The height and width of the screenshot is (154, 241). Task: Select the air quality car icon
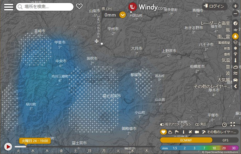pos(235,80)
